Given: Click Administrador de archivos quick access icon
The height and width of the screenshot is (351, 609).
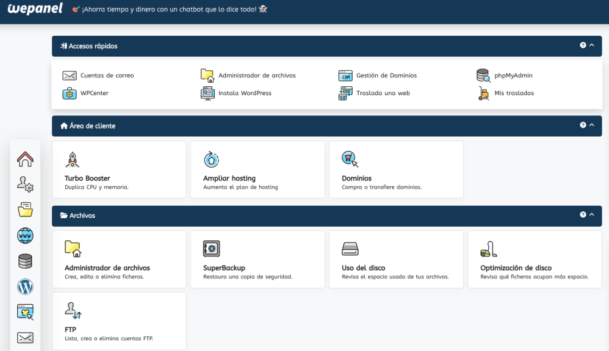Looking at the screenshot, I should (208, 76).
